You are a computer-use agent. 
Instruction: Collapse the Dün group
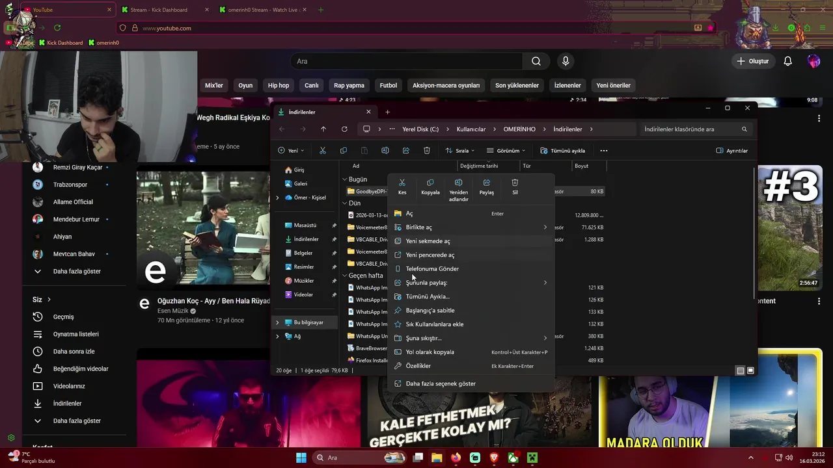pos(344,203)
